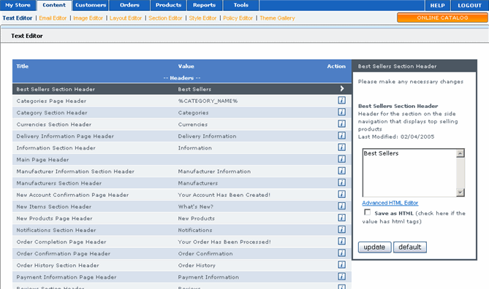Switch to the Content tab

pyautogui.click(x=54, y=5)
